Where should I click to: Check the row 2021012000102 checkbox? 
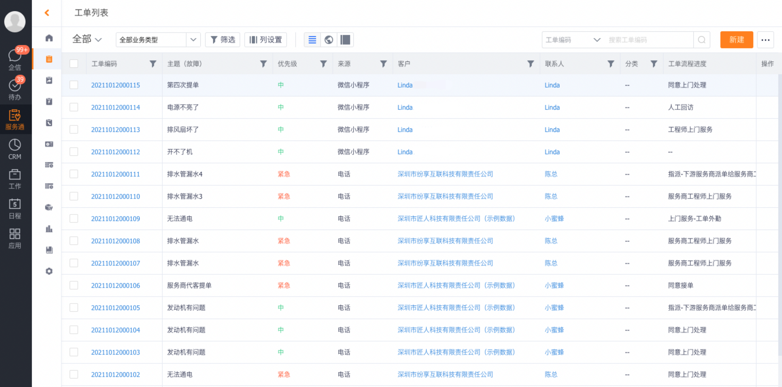74,374
